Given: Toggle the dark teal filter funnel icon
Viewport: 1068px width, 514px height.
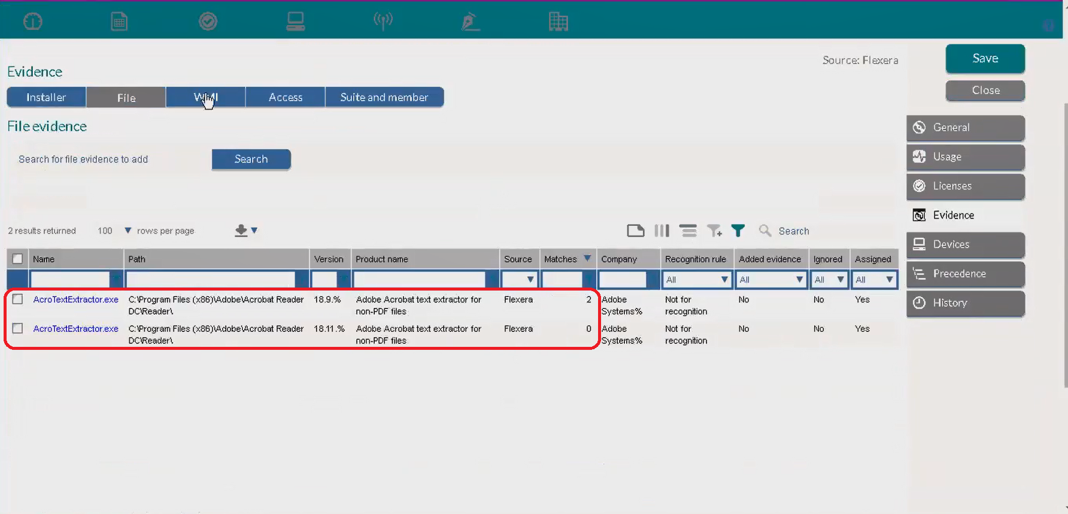Looking at the screenshot, I should [x=738, y=231].
